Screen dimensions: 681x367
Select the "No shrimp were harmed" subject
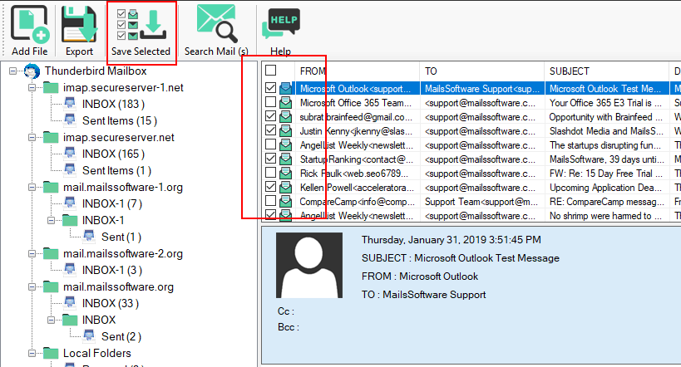606,216
